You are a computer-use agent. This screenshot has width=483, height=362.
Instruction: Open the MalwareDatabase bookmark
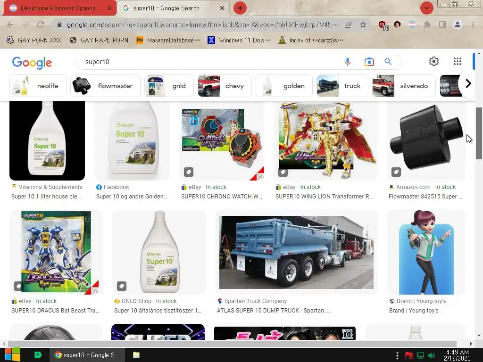point(167,40)
